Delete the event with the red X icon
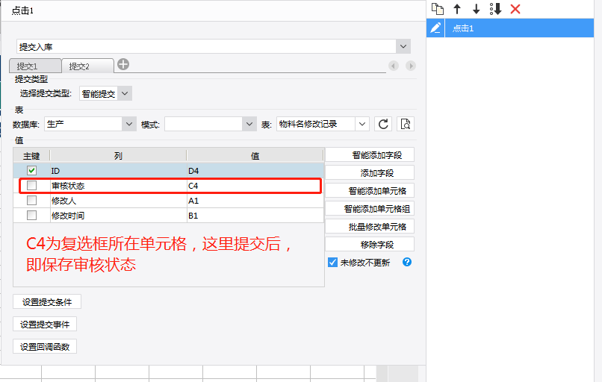602x382 pixels. [515, 9]
